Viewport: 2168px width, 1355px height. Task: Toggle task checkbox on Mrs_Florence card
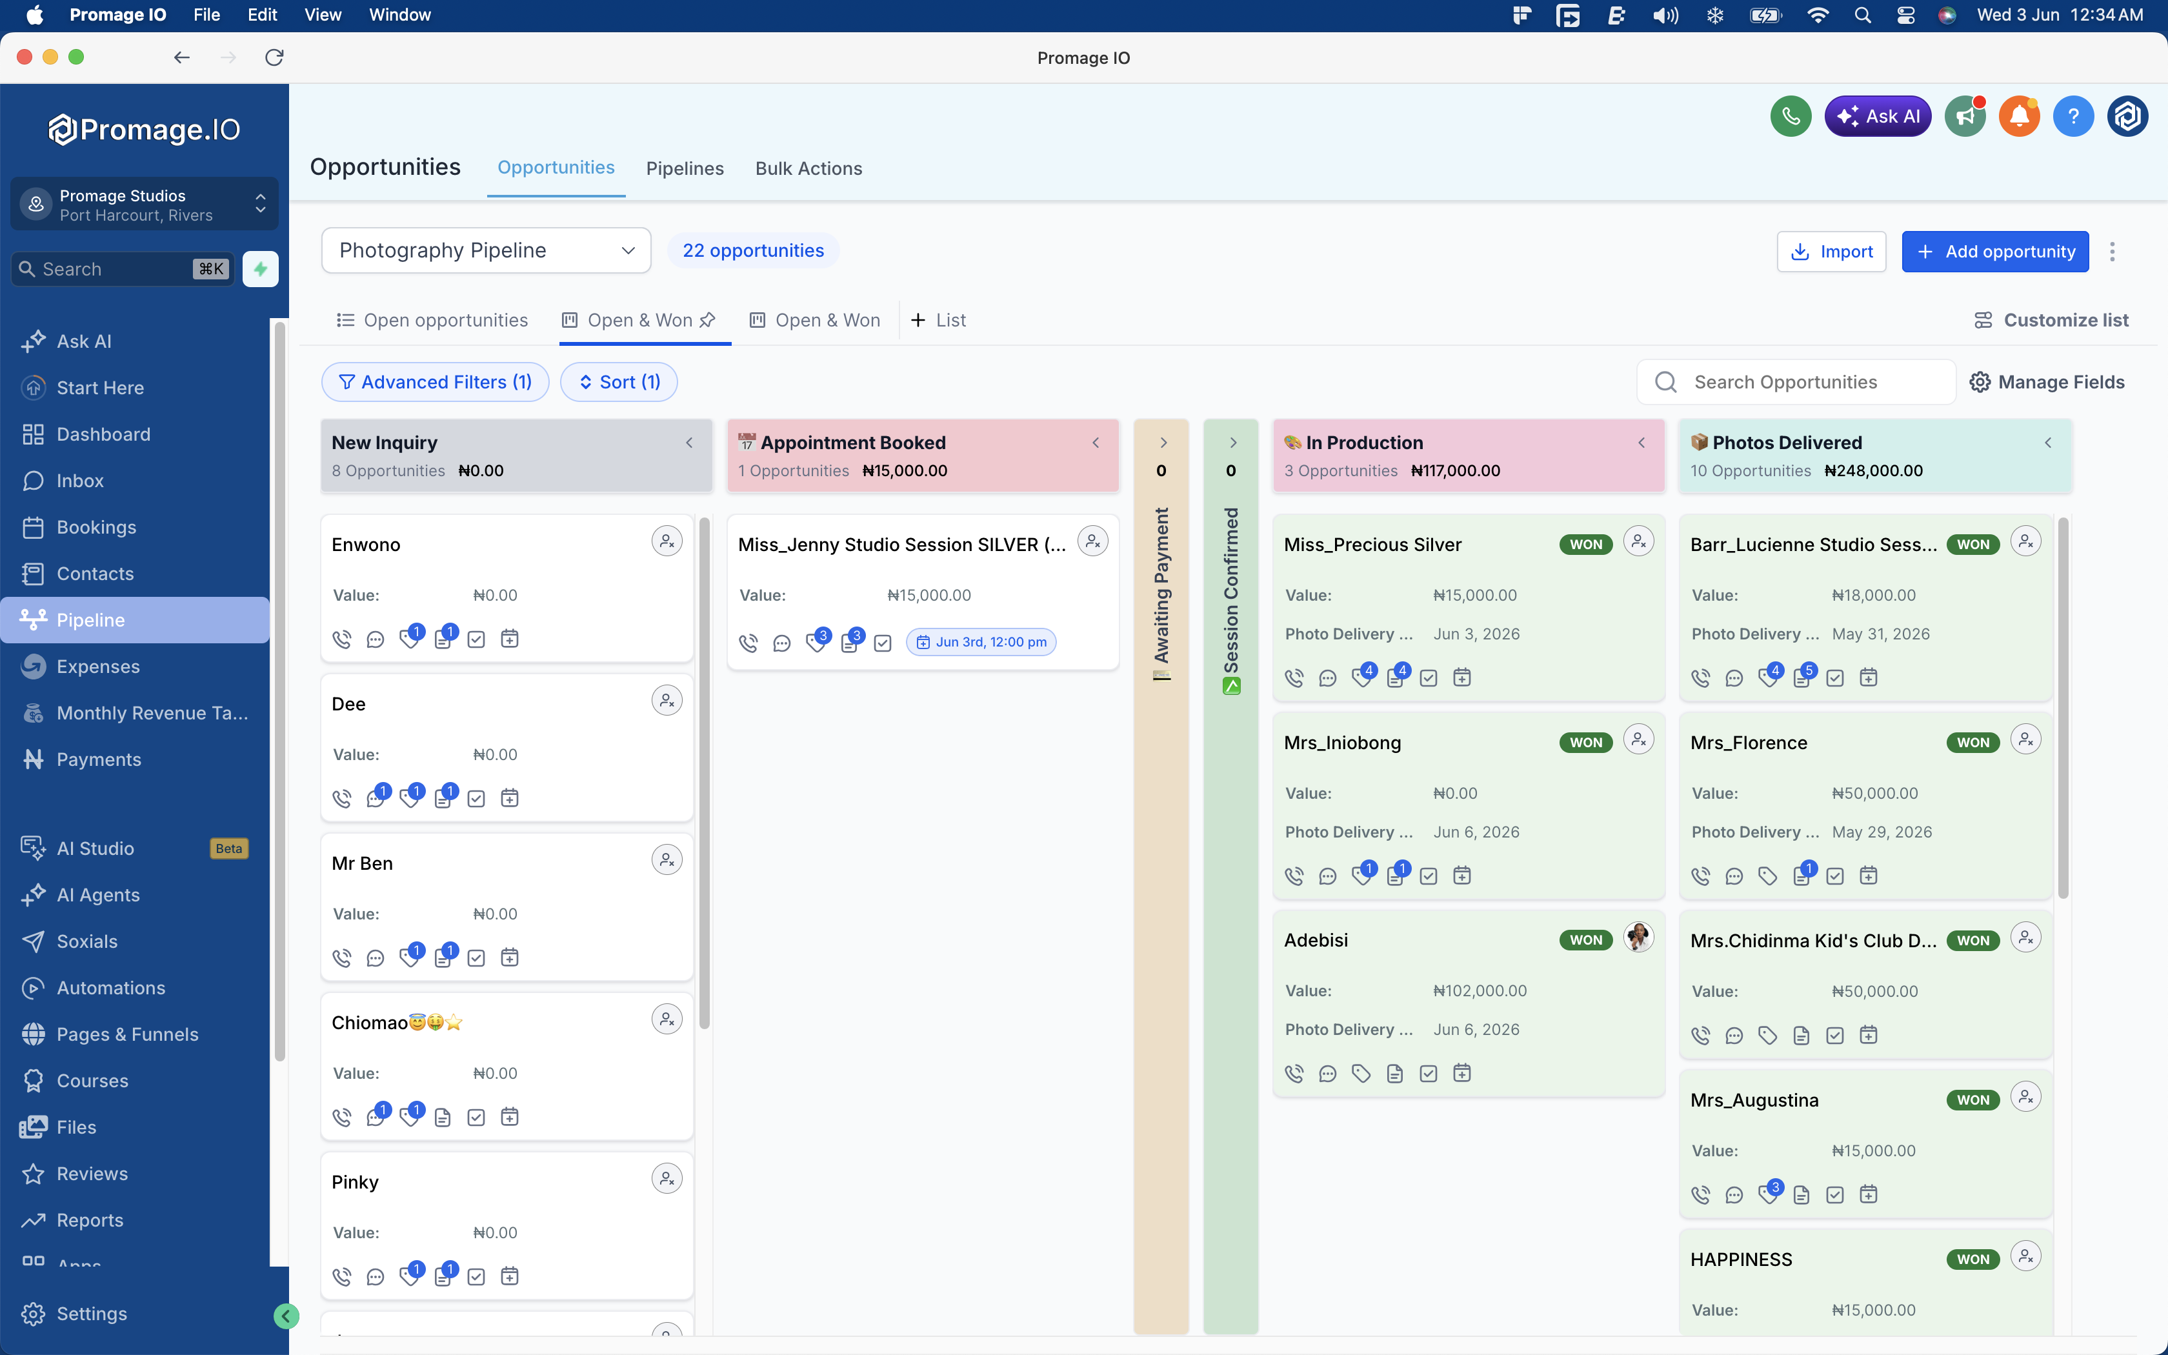(x=1835, y=876)
